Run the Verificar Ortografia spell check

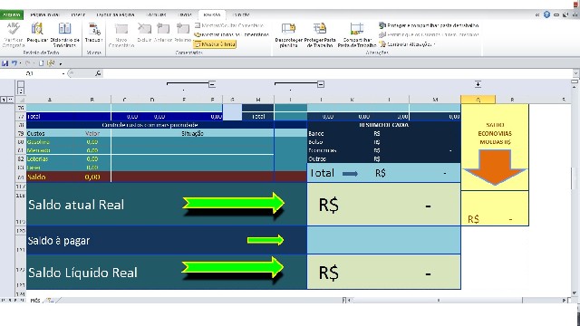click(x=14, y=34)
